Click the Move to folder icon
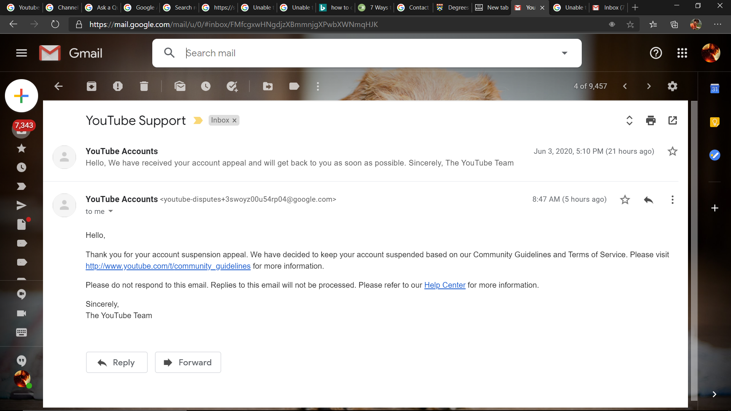This screenshot has height=411, width=731. 268,86
